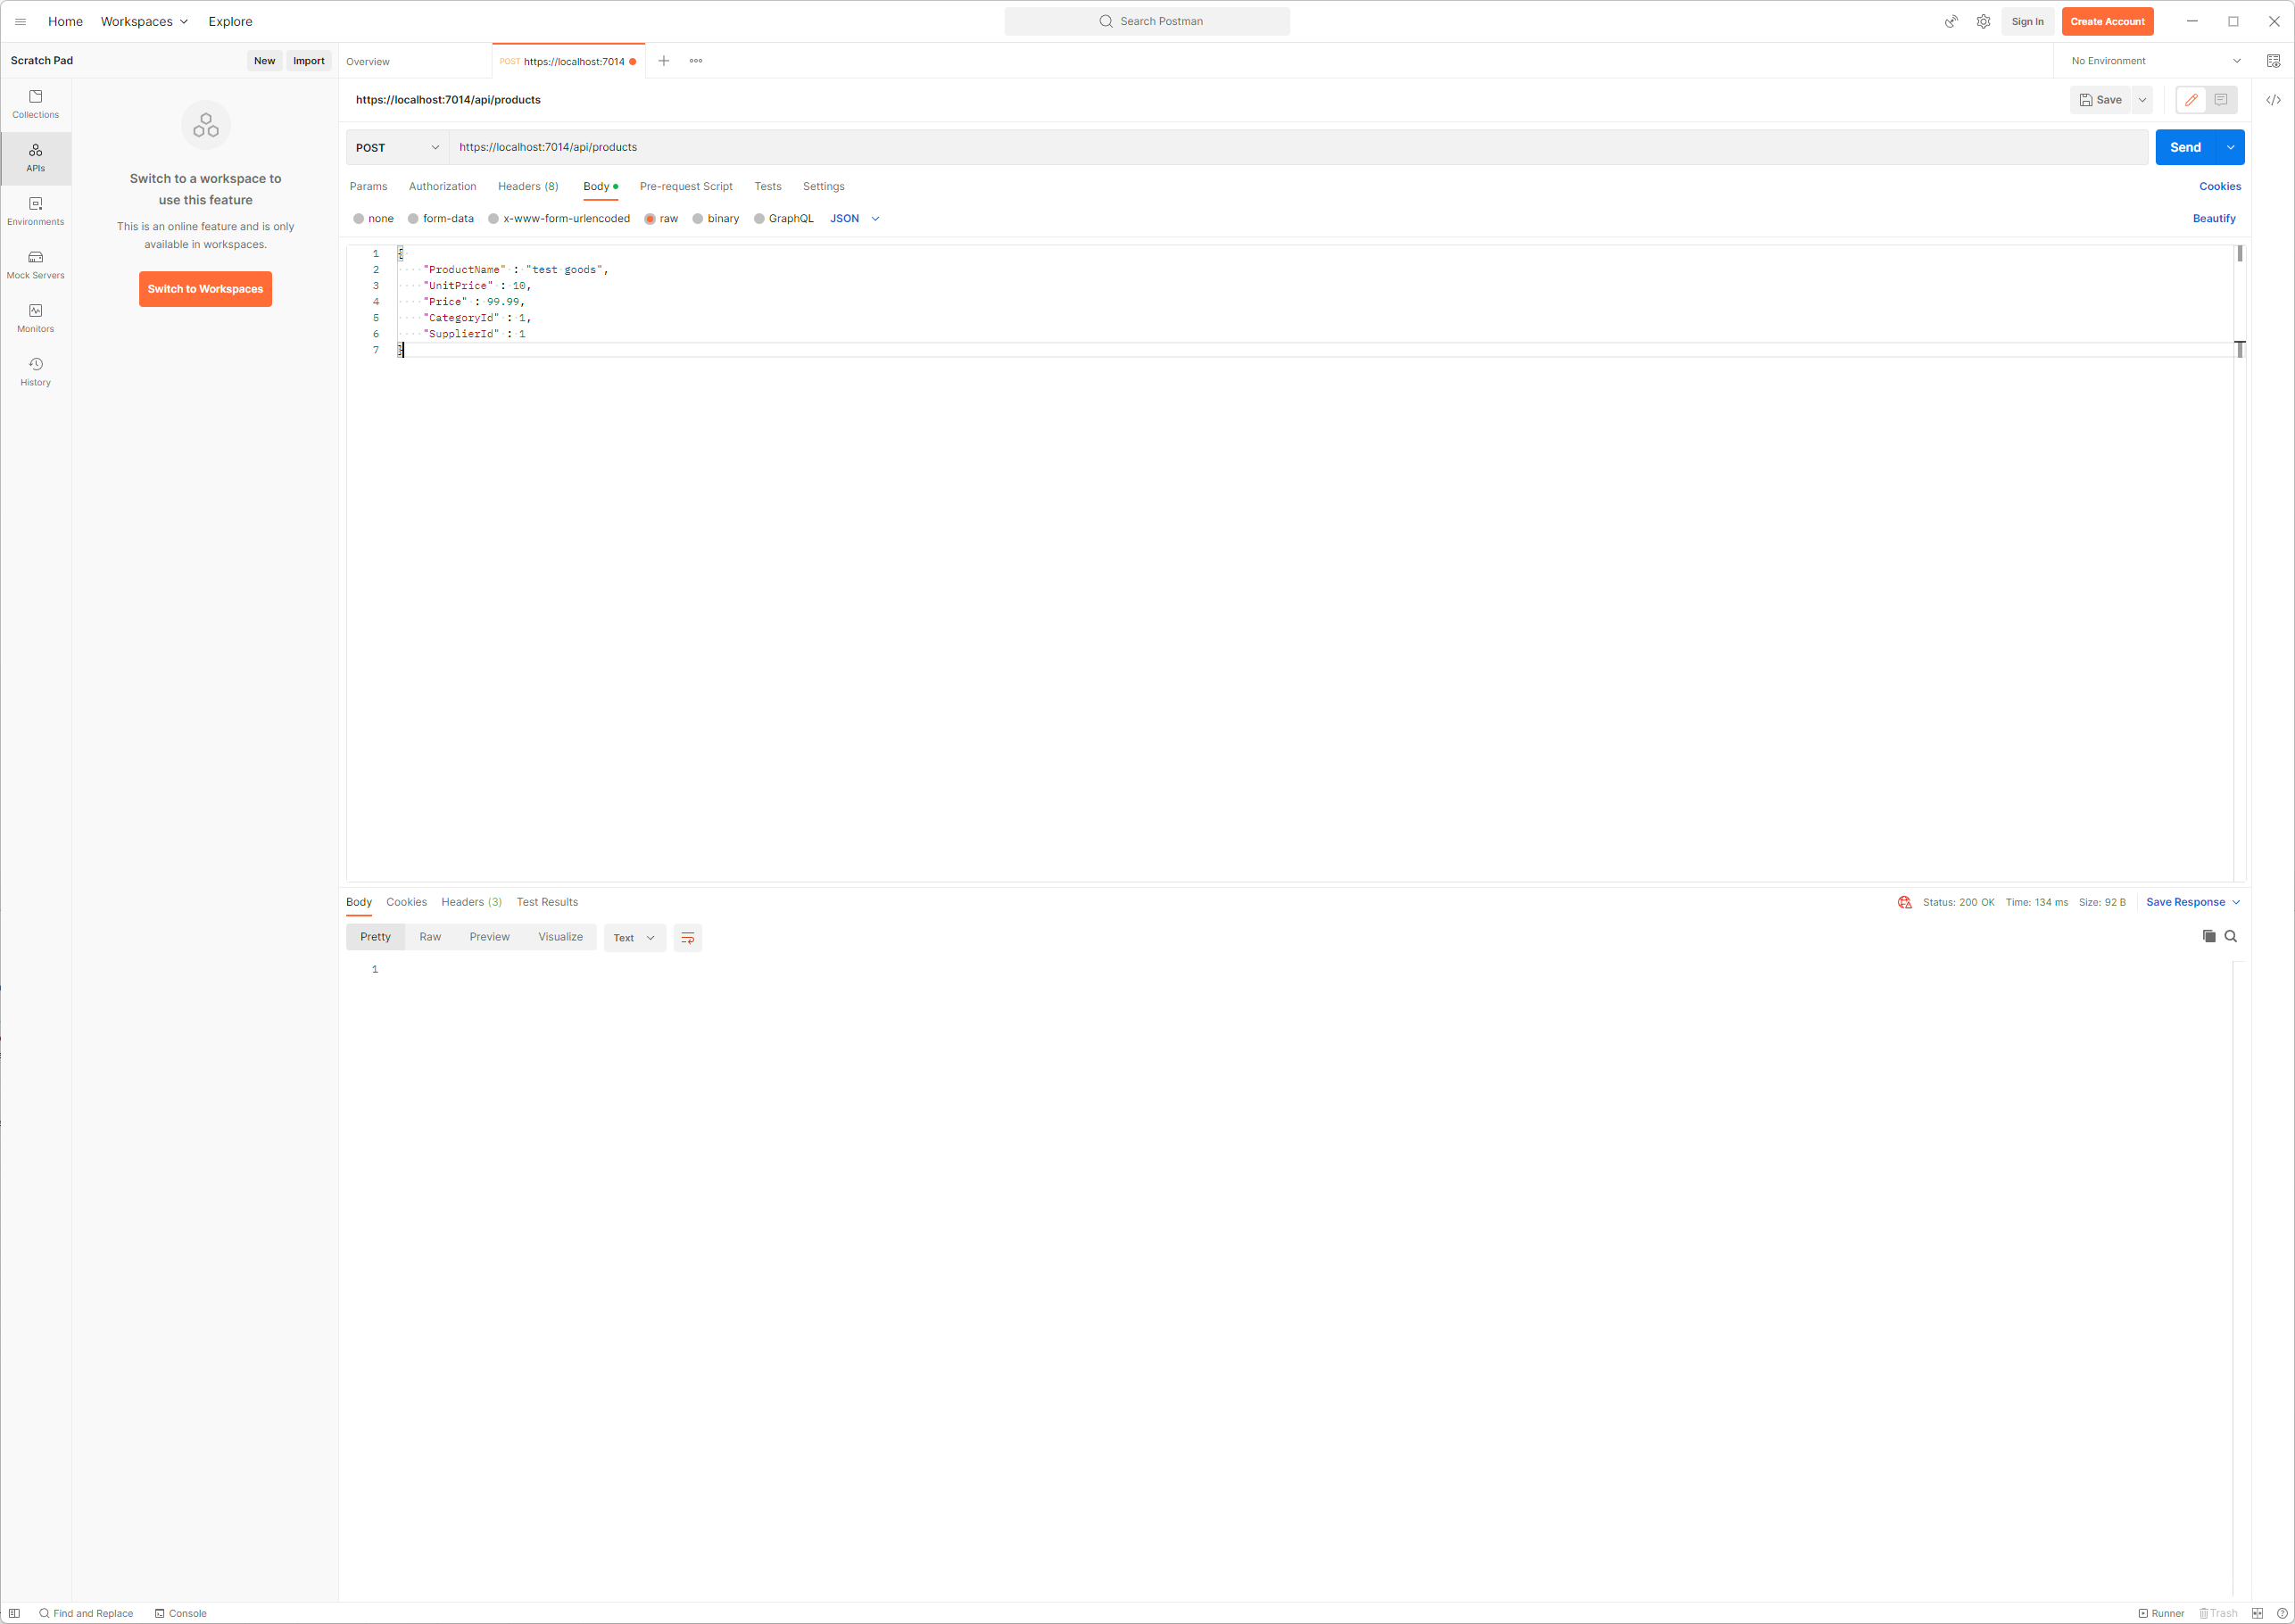Open the settings gear icon
The height and width of the screenshot is (1624, 2295).
pos(1983,21)
